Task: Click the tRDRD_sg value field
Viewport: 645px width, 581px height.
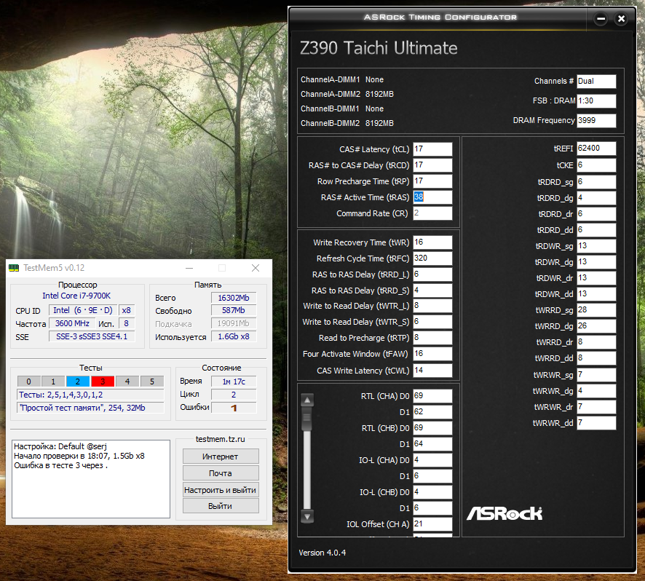Action: [x=596, y=182]
